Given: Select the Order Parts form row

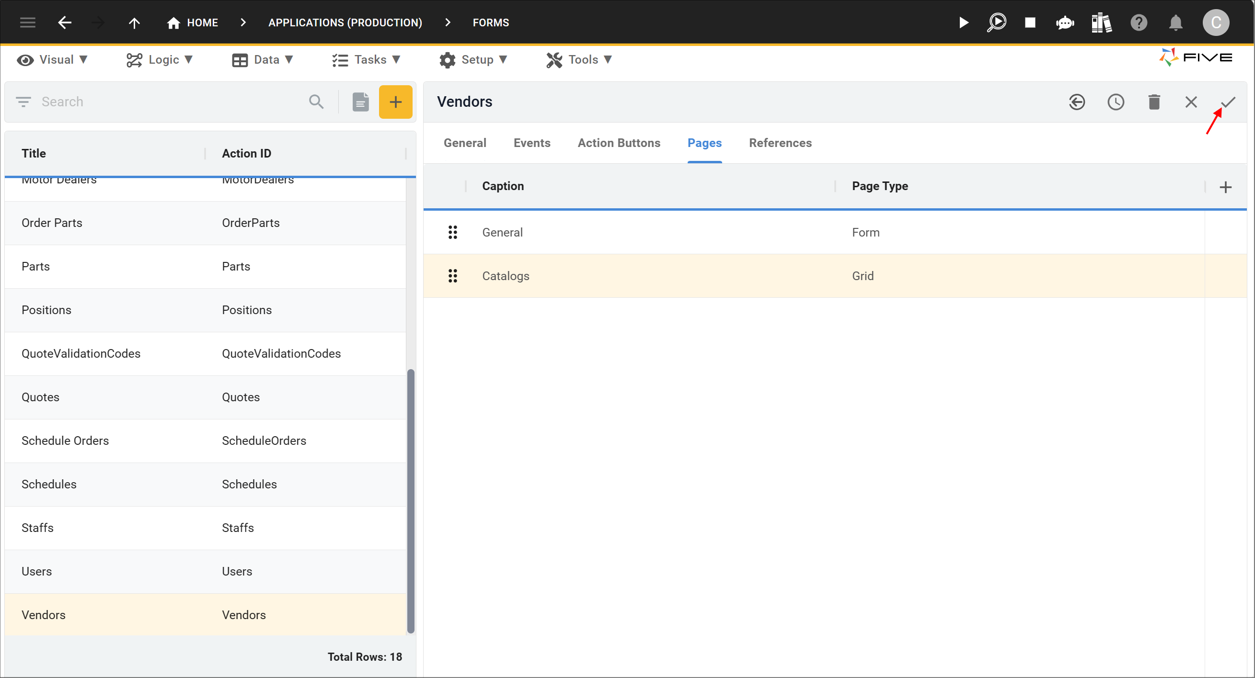Looking at the screenshot, I should [205, 223].
